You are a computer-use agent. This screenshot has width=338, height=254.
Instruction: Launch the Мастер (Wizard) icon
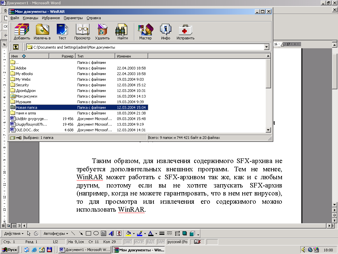coord(146,32)
